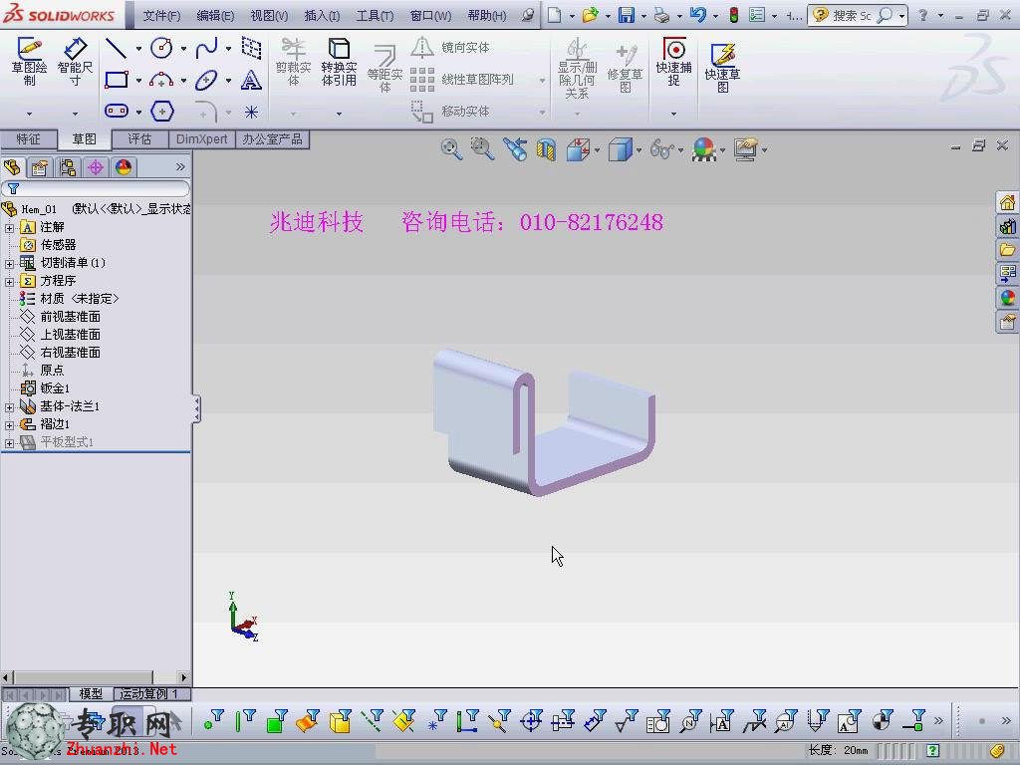
Task: Toggle Filter Sketch Segments in filter bar
Action: (x=467, y=720)
